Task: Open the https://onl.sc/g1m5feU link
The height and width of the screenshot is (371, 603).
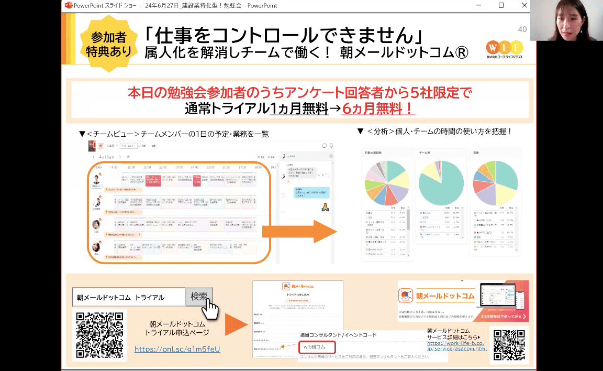Action: coord(177,349)
